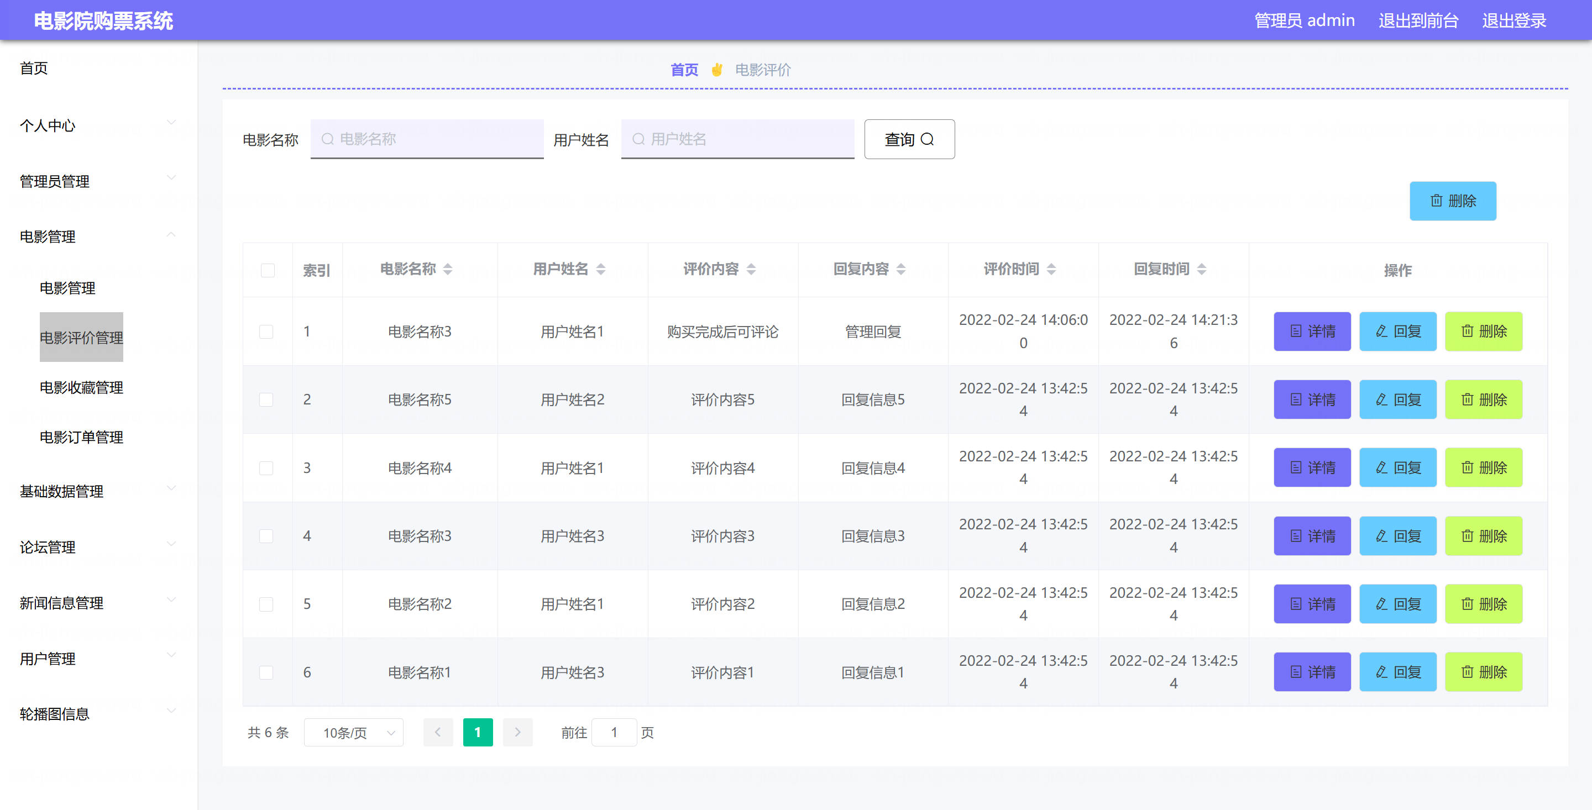This screenshot has height=810, width=1592.
Task: Click the 删除 trash icon in row 3
Action: pos(1467,467)
